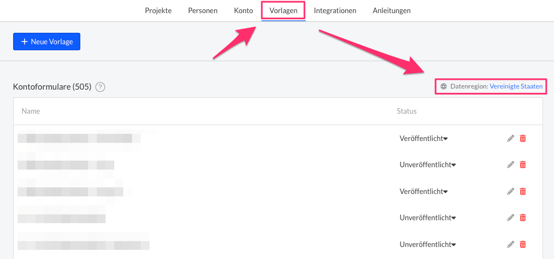
Task: Switch to the Projekte tab
Action: (x=158, y=10)
